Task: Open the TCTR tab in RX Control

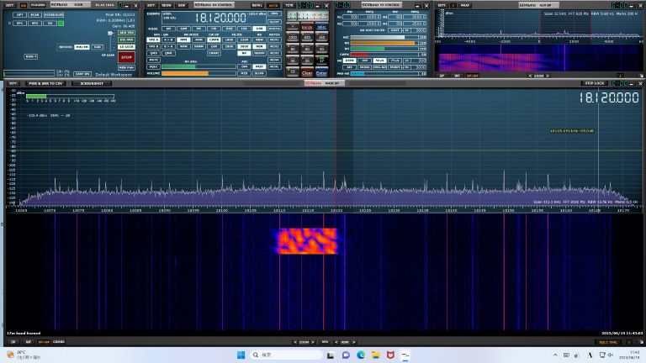Action: tap(289, 5)
